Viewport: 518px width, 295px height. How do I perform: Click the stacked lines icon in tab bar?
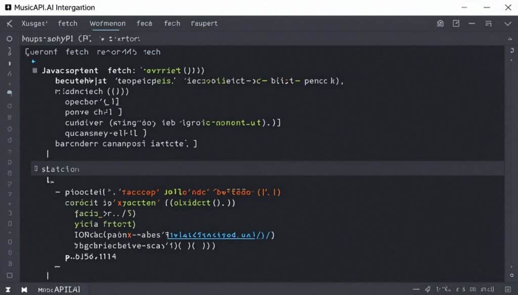488,23
